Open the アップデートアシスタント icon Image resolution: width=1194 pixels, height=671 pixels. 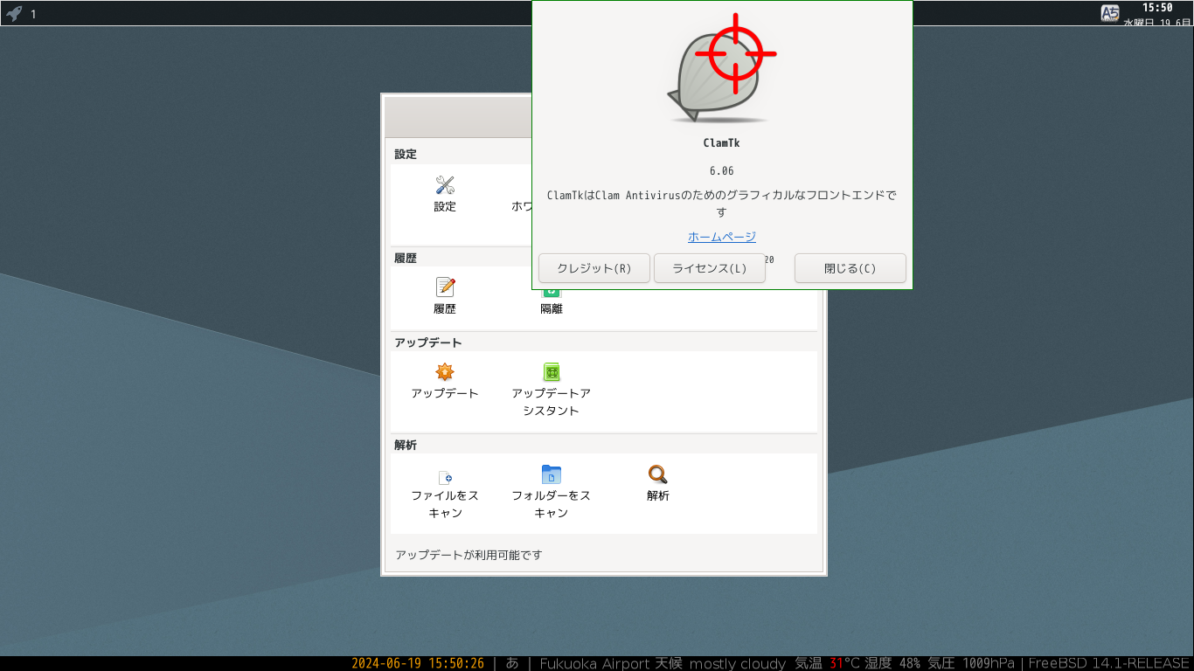[x=551, y=372]
